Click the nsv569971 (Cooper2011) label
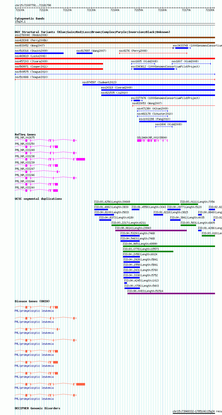 31,66
